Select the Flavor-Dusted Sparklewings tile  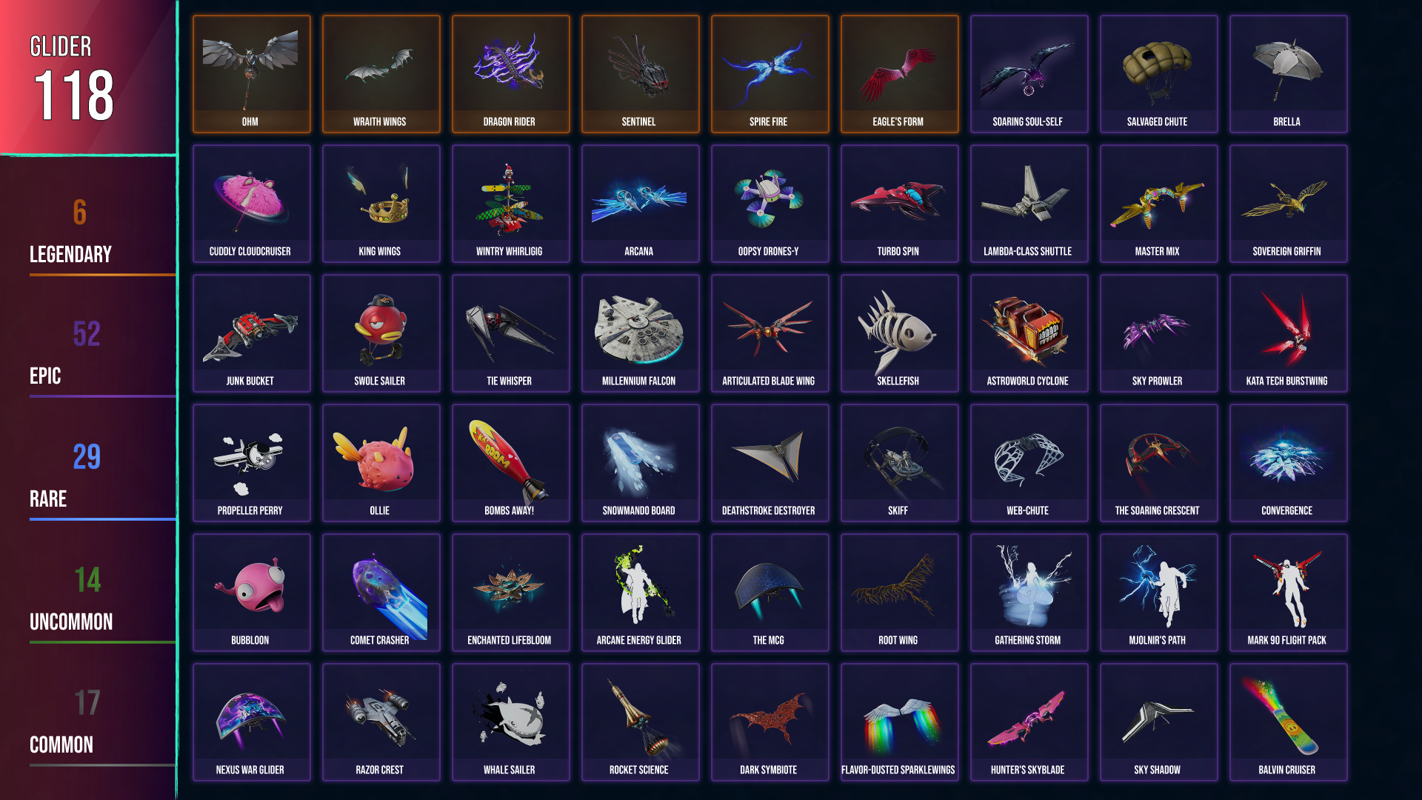[x=899, y=722]
